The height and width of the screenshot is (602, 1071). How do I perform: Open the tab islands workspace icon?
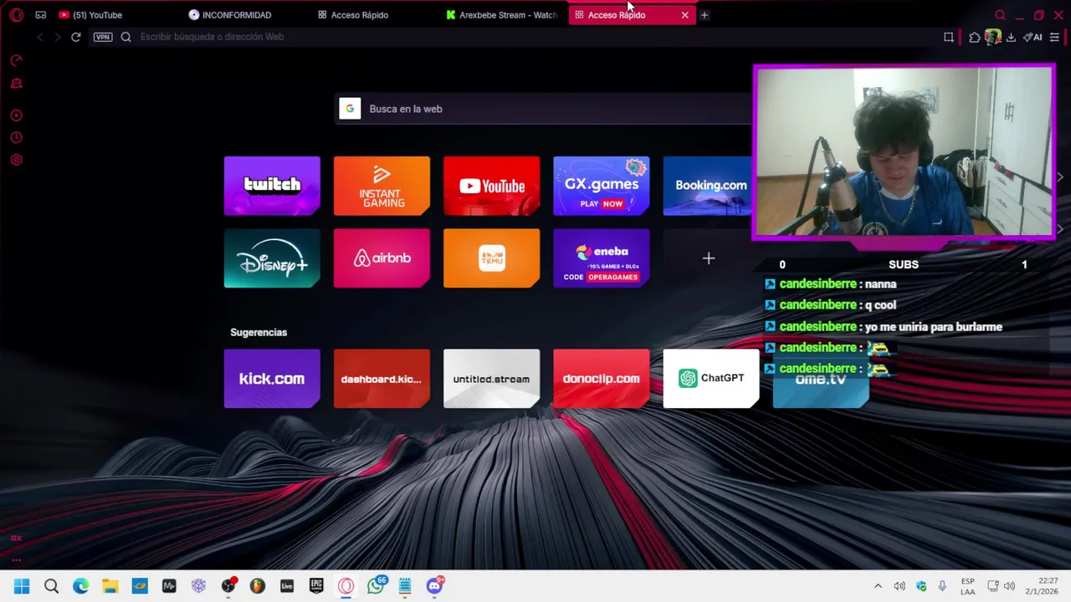pos(40,15)
